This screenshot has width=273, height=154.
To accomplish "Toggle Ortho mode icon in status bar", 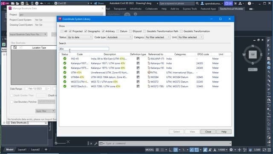I will (171, 150).
